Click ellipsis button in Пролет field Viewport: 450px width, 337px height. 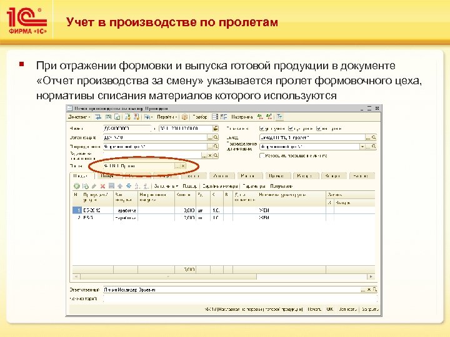point(177,166)
